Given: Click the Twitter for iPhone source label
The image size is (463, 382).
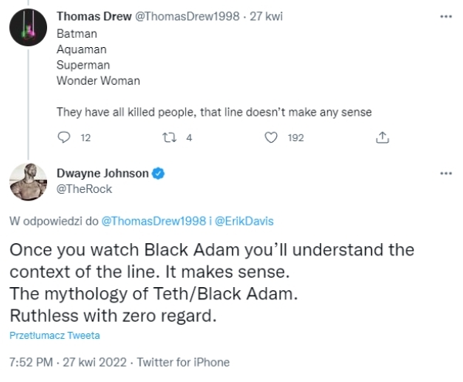Looking at the screenshot, I should coord(183,361).
